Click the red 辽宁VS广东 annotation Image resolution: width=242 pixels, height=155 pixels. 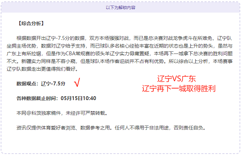click(x=176, y=79)
